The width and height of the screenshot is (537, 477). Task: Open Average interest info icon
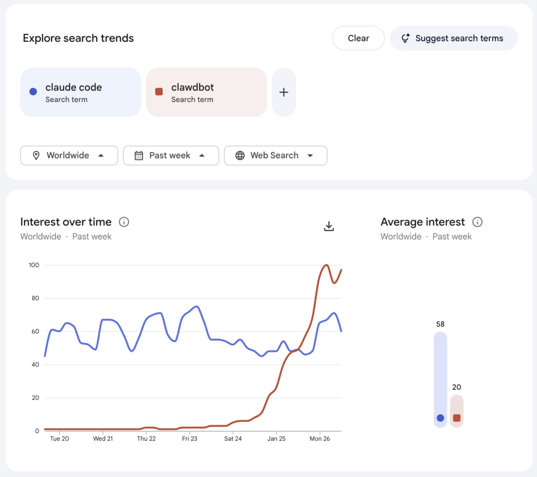477,222
